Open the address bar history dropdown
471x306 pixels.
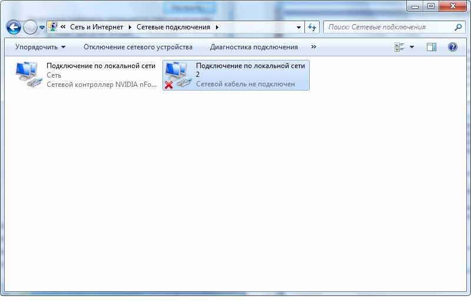[x=298, y=27]
